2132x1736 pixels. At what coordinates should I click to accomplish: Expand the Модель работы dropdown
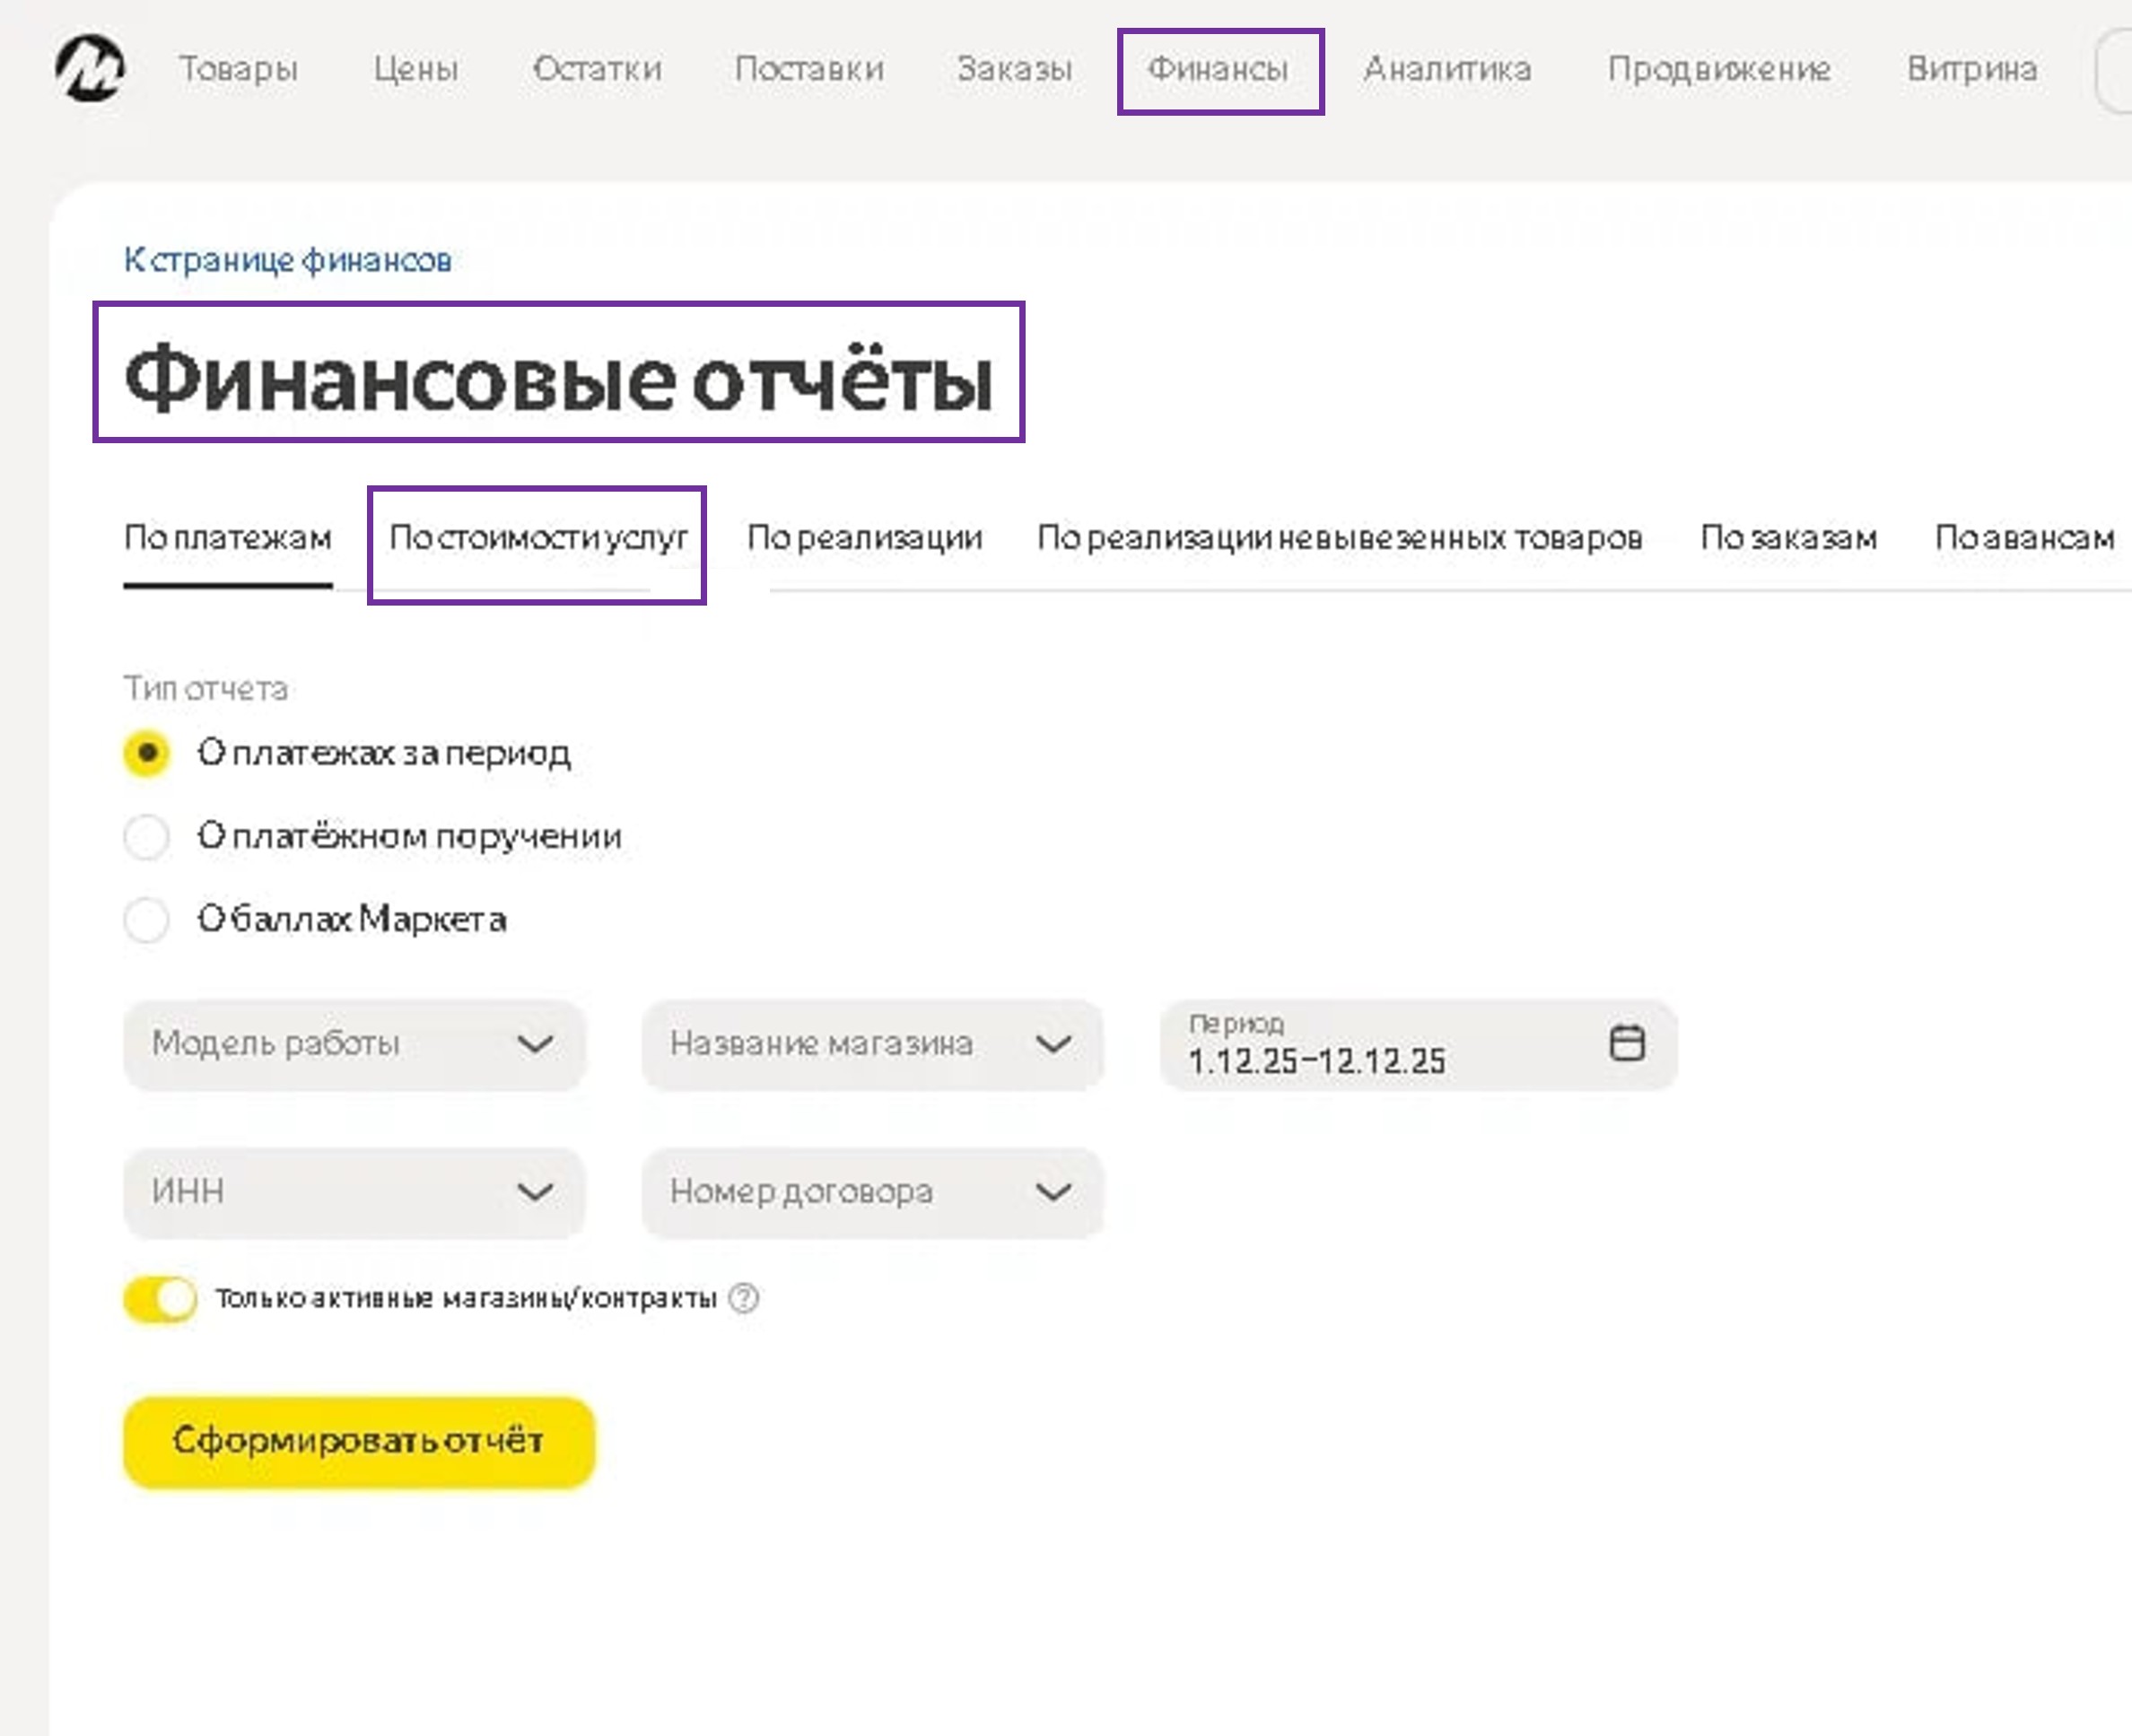coord(354,1044)
